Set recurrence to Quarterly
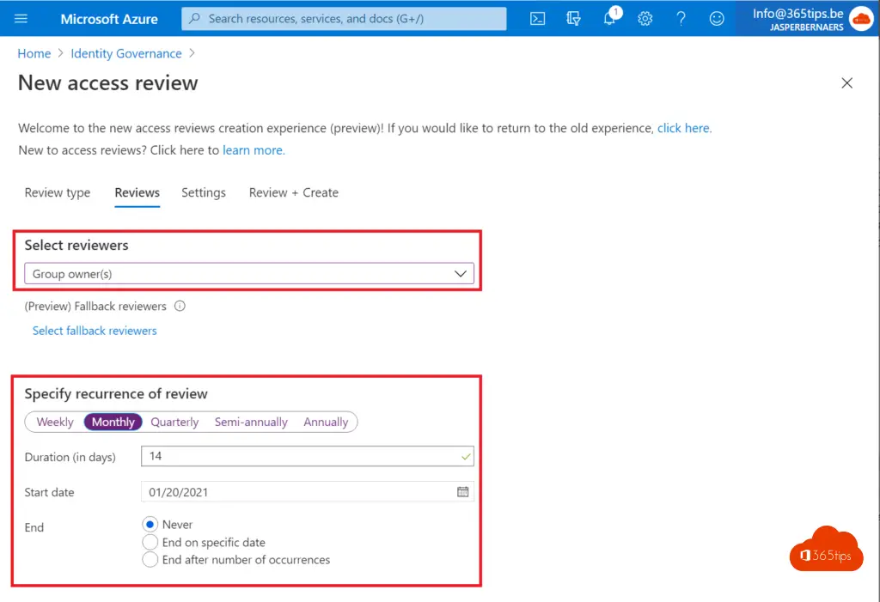The image size is (880, 602). click(x=174, y=422)
